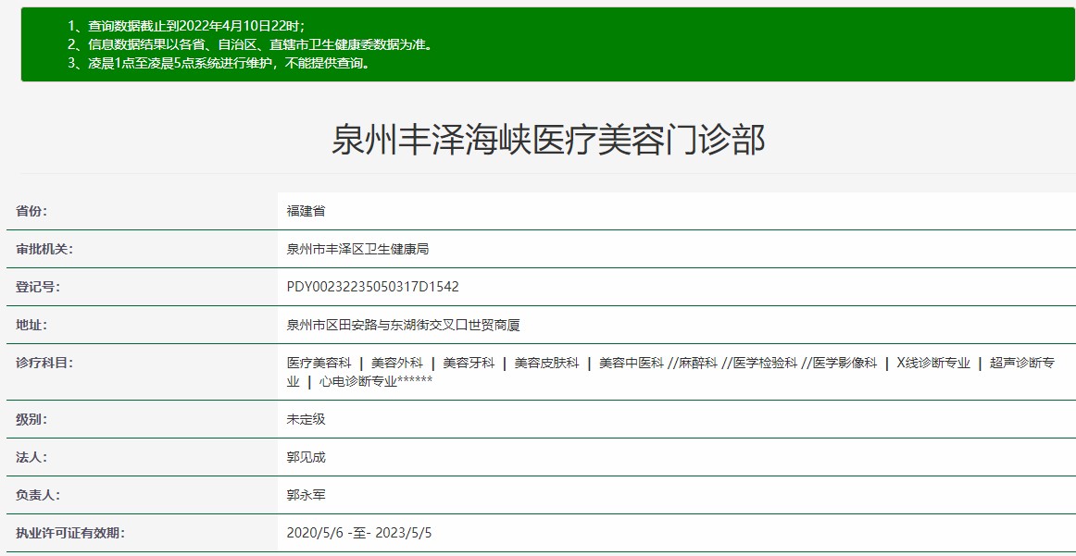This screenshot has height=556, width=1076.
Task: Click the green notice banner at top
Action: (x=537, y=42)
